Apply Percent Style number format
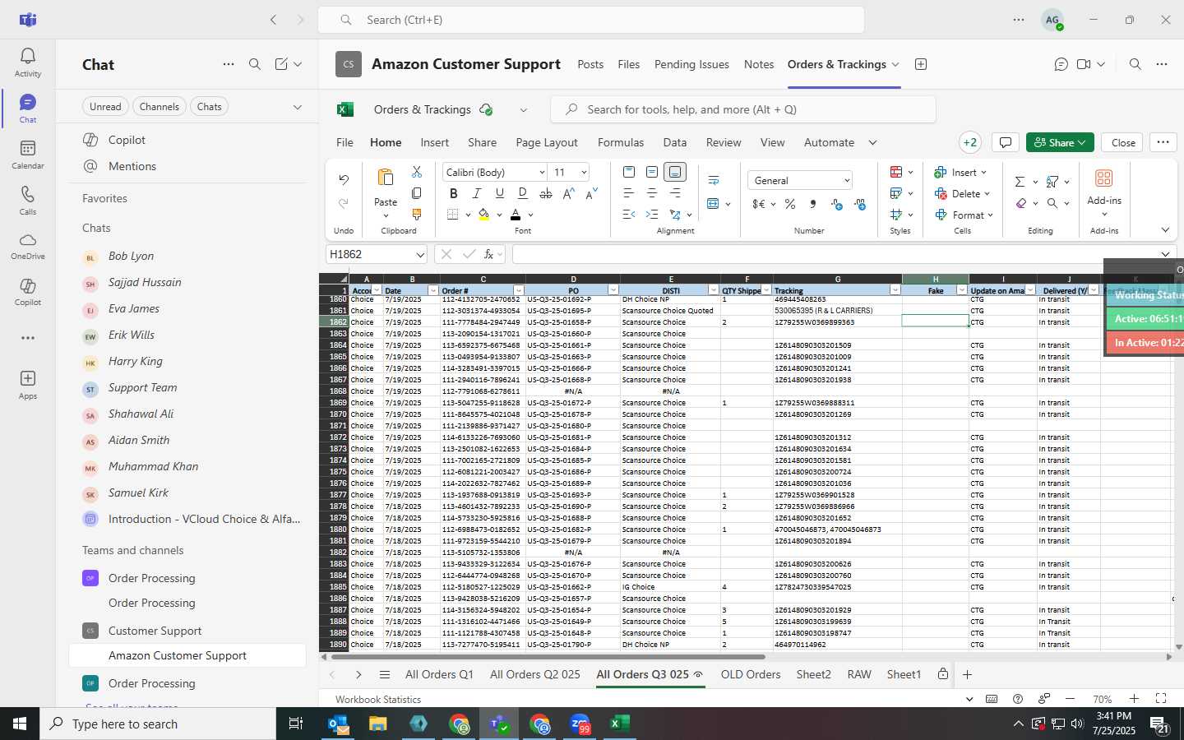Image resolution: width=1184 pixels, height=740 pixels. [x=790, y=204]
